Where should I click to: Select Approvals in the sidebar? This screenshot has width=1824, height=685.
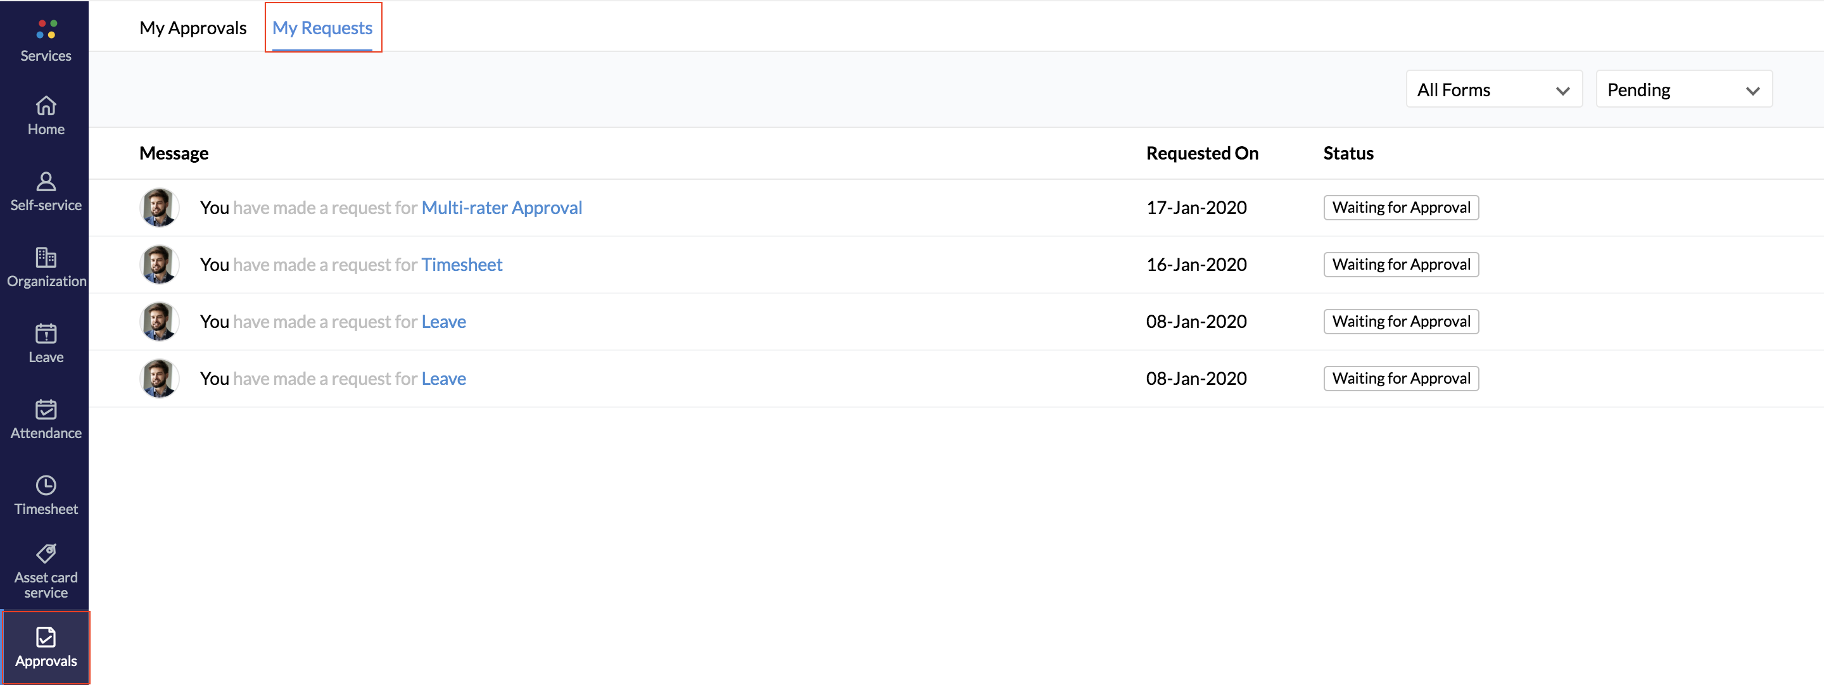click(x=46, y=647)
